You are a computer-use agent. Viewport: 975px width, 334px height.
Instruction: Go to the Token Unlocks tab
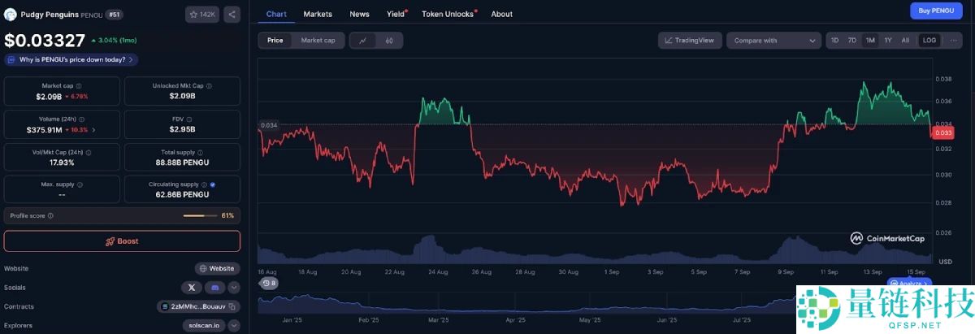(x=448, y=14)
